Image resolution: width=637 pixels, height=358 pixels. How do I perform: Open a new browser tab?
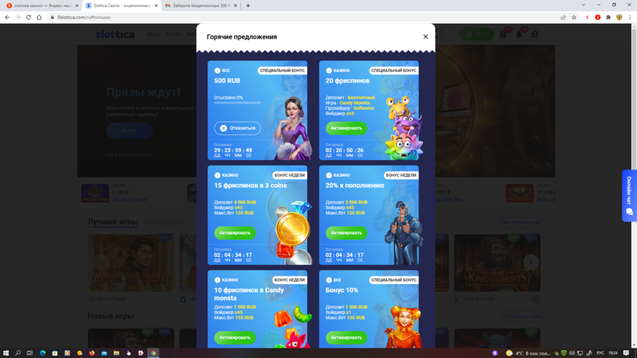pyautogui.click(x=248, y=6)
